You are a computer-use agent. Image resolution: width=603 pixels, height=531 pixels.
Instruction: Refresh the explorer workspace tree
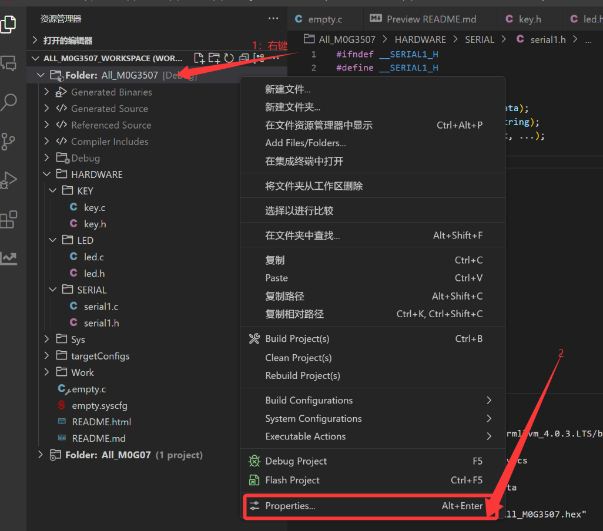(229, 58)
